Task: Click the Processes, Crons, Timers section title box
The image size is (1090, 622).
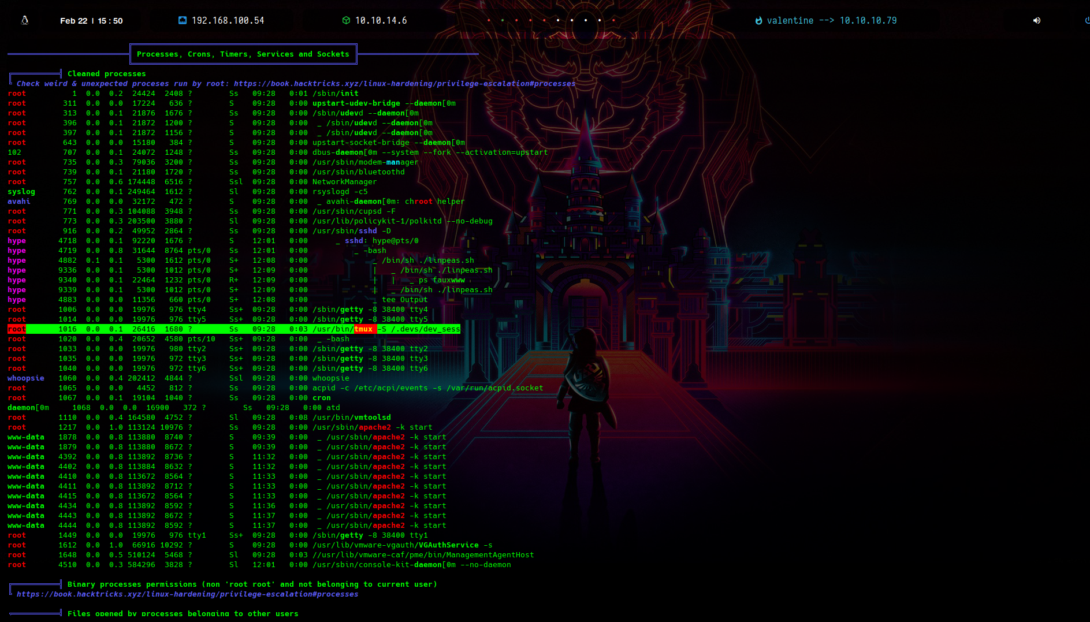Action: (x=243, y=54)
